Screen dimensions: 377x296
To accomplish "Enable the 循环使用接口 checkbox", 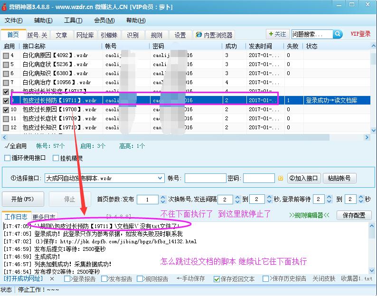I will 7,158.
